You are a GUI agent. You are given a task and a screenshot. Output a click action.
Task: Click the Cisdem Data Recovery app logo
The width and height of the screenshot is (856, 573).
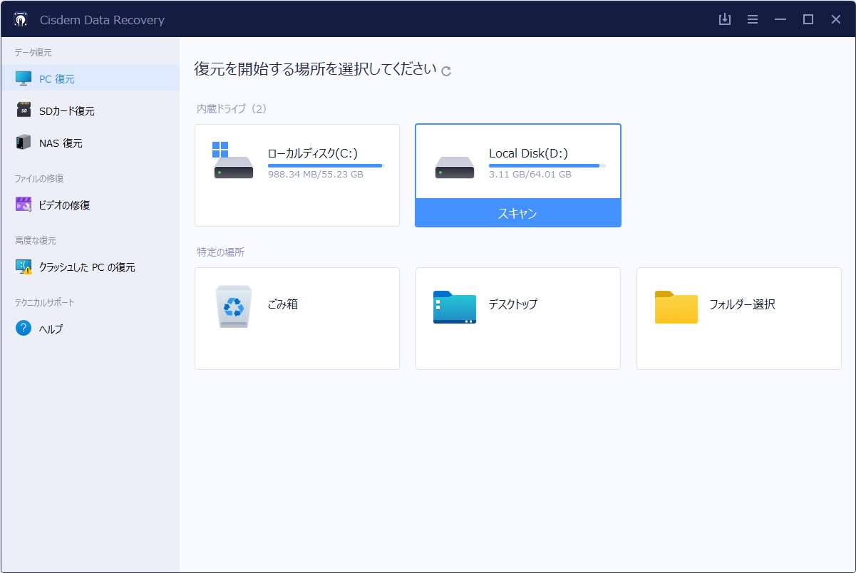click(21, 19)
